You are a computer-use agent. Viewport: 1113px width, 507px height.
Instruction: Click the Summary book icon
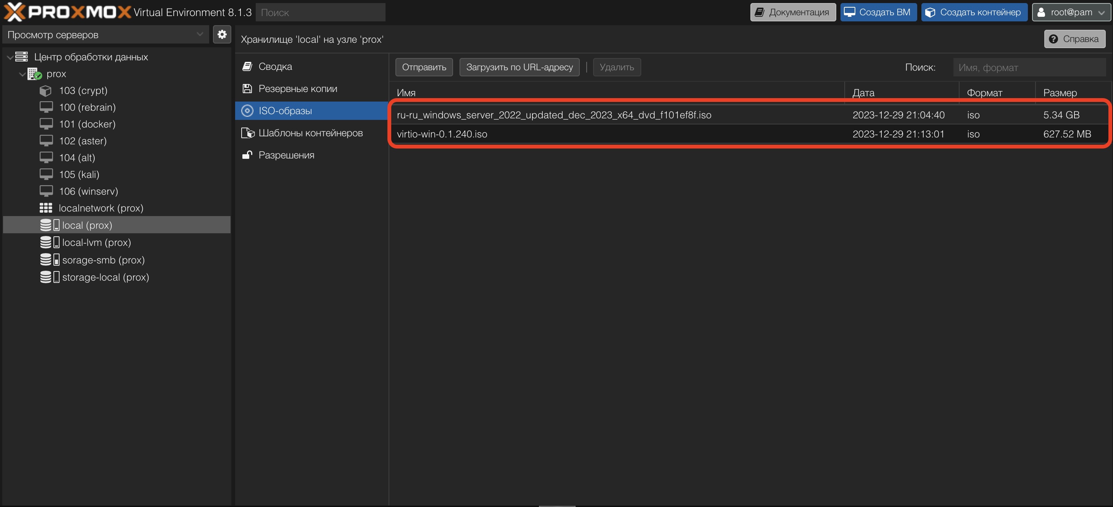tap(247, 66)
